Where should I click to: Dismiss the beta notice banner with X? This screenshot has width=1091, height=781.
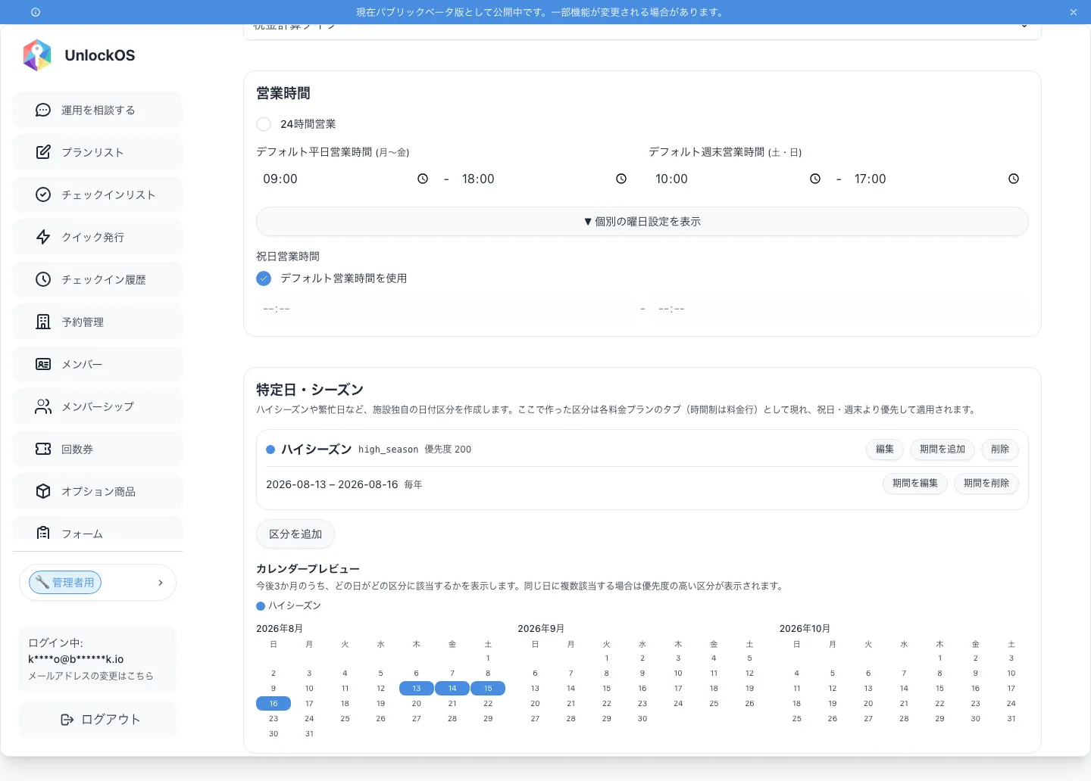pos(1074,12)
